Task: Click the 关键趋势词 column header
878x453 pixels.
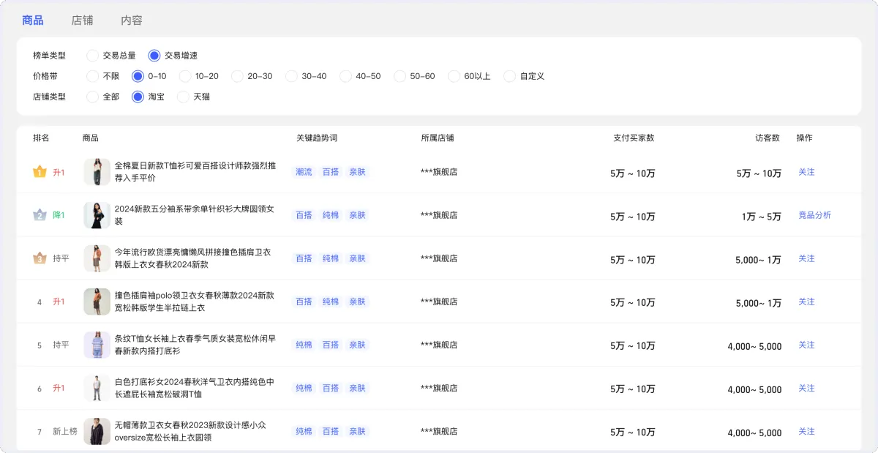Action: coord(317,138)
